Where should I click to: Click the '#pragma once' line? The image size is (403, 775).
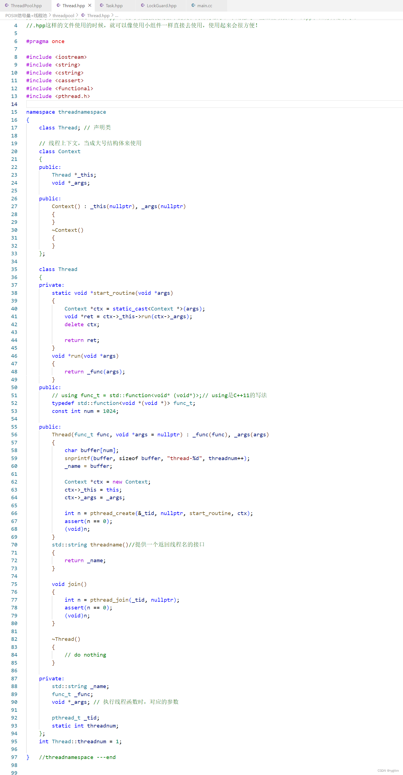45,41
